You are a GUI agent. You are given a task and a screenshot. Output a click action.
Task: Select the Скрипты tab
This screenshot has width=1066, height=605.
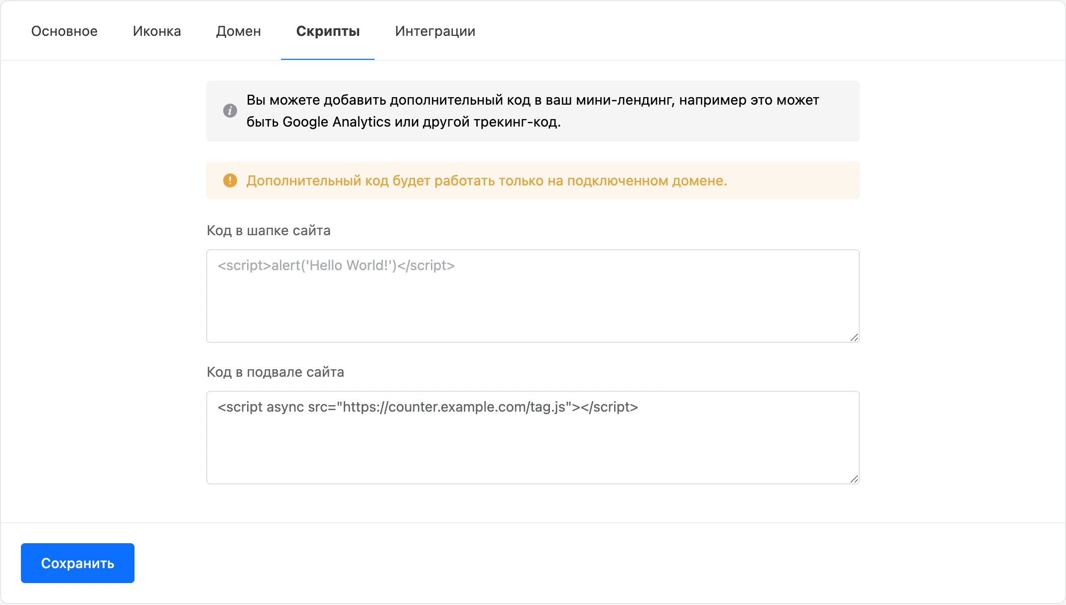pyautogui.click(x=328, y=31)
